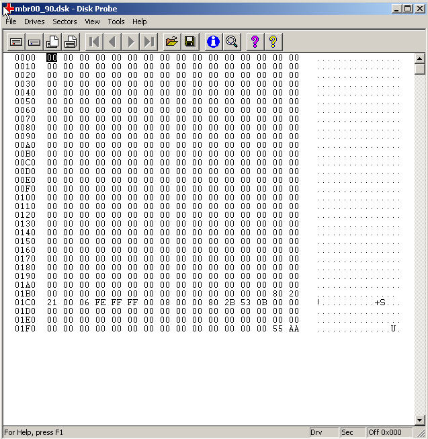This screenshot has width=428, height=439.
Task: Select byte 80 in row 01B0
Action: click(x=277, y=294)
